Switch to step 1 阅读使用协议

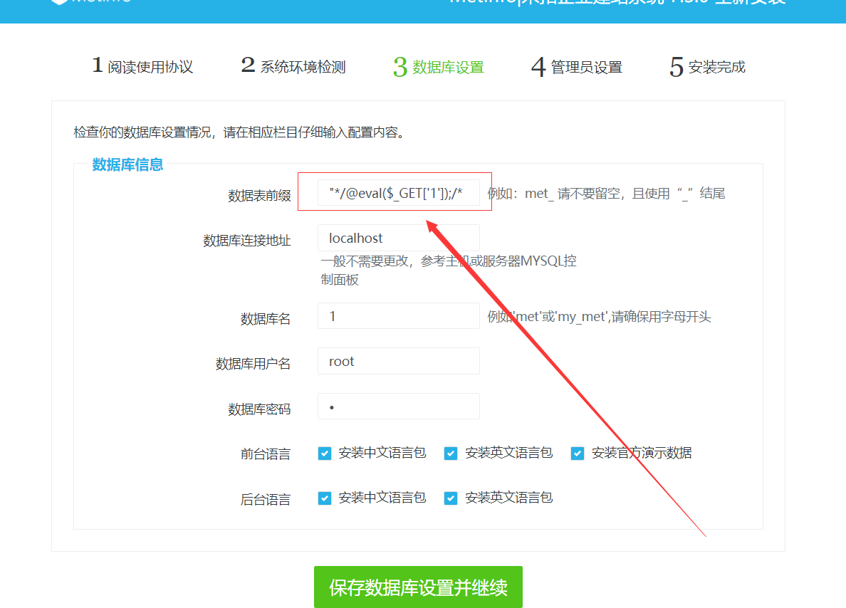click(142, 65)
